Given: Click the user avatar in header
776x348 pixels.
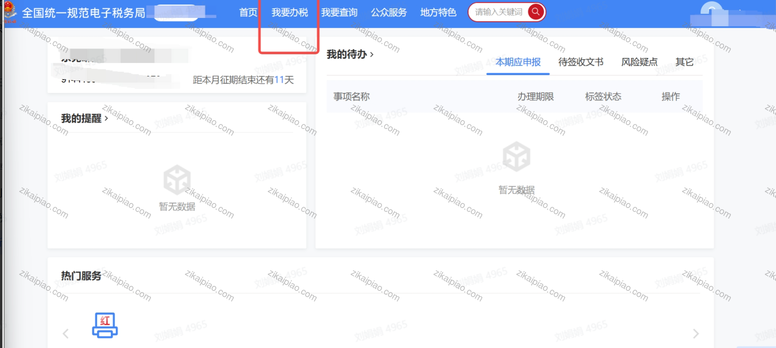Looking at the screenshot, I should [x=711, y=13].
